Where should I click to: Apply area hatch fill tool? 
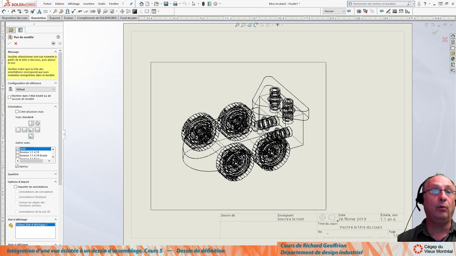point(134,11)
